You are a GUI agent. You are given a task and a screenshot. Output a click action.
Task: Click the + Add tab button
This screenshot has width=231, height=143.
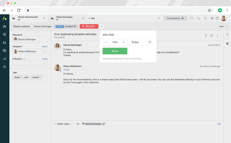click(92, 18)
